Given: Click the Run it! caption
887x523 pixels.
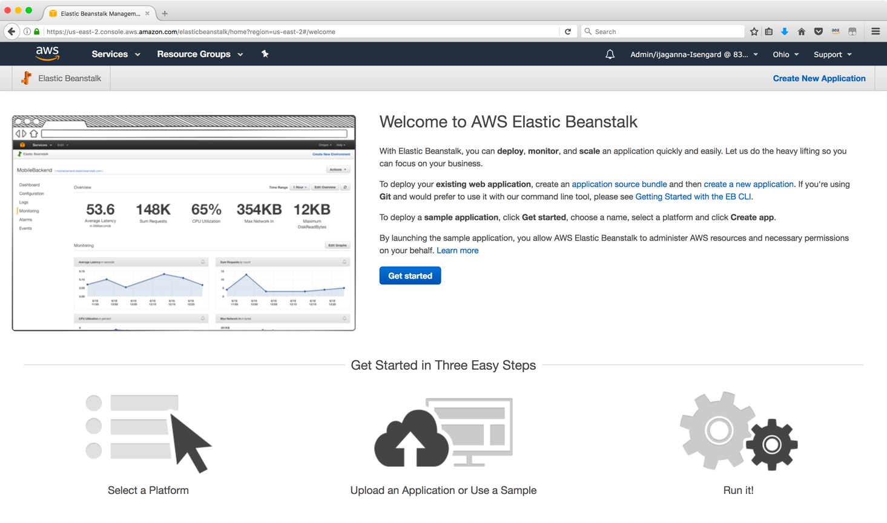Looking at the screenshot, I should [739, 490].
